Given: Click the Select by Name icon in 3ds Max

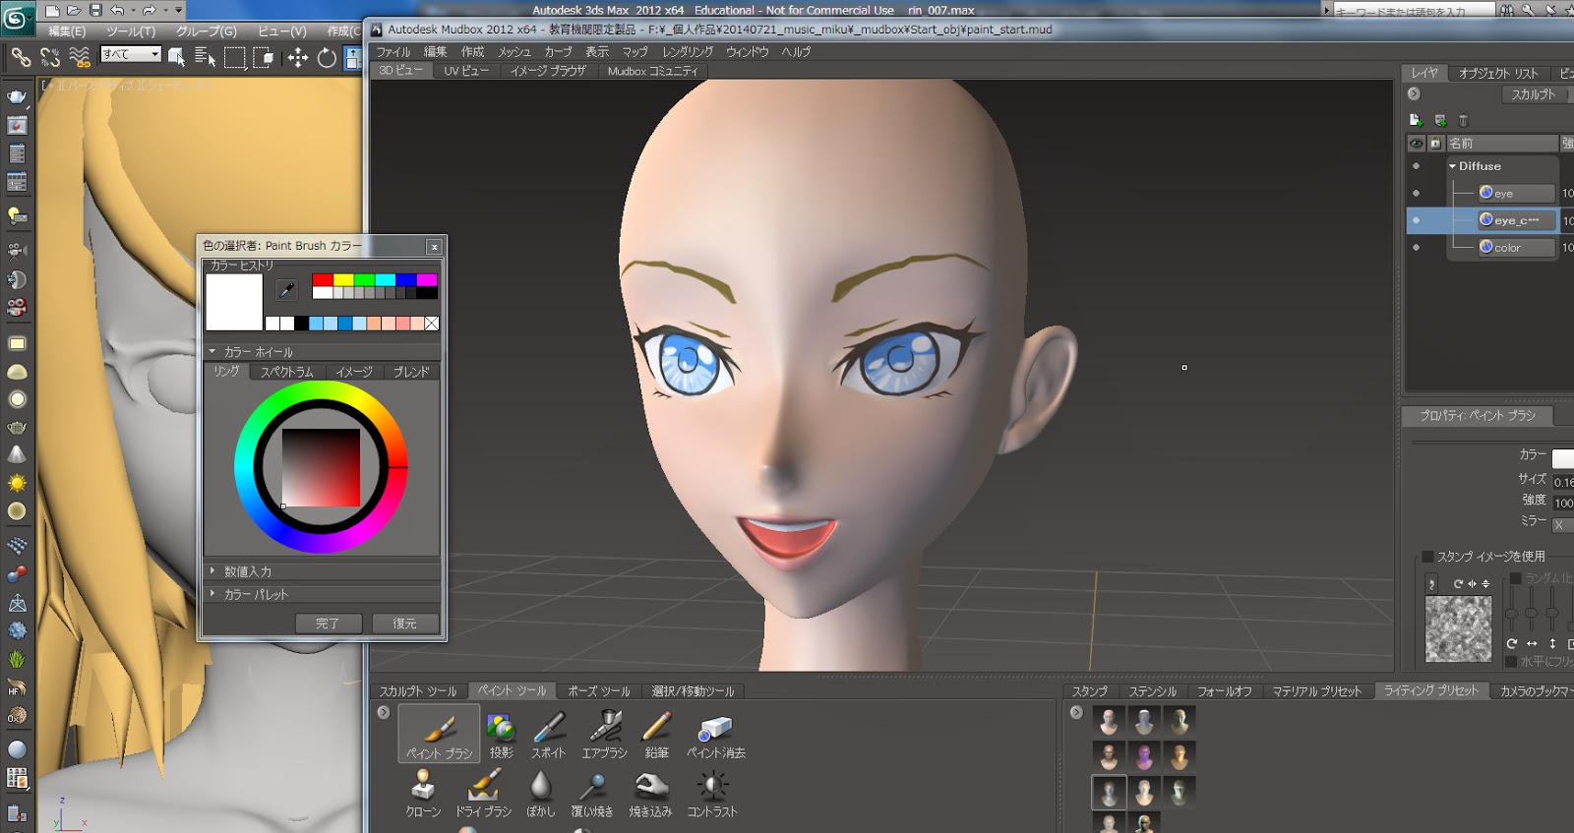Looking at the screenshot, I should point(205,57).
